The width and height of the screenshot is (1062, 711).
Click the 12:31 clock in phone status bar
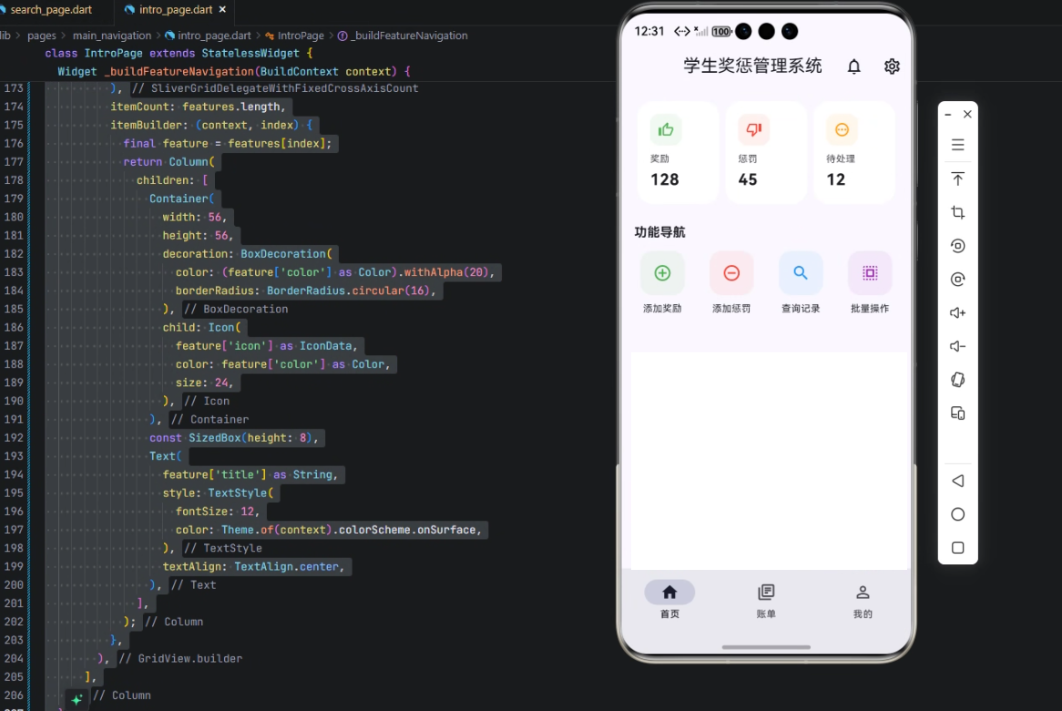pyautogui.click(x=648, y=31)
